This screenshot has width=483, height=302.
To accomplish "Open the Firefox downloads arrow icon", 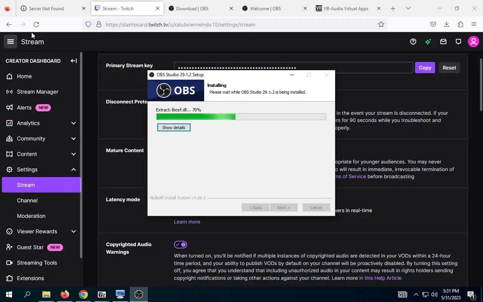I will 447,24.
